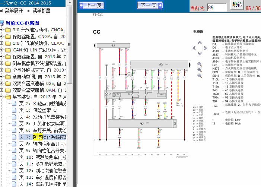Viewport: 261px width, 187px height.
Task: Expand the 双离合器变速箱 02E folder
Action: pos(1,83)
